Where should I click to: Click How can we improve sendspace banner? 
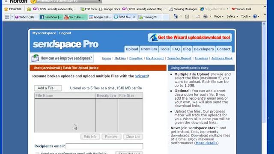62,58
